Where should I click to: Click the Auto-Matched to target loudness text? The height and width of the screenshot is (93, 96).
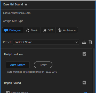(x=32, y=72)
